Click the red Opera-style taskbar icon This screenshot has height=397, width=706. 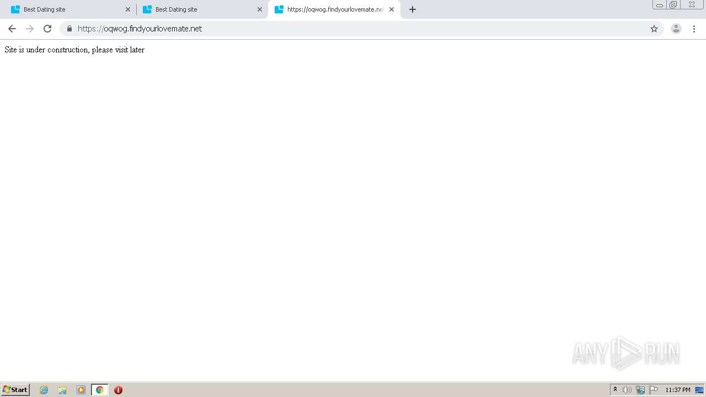pyautogui.click(x=118, y=390)
